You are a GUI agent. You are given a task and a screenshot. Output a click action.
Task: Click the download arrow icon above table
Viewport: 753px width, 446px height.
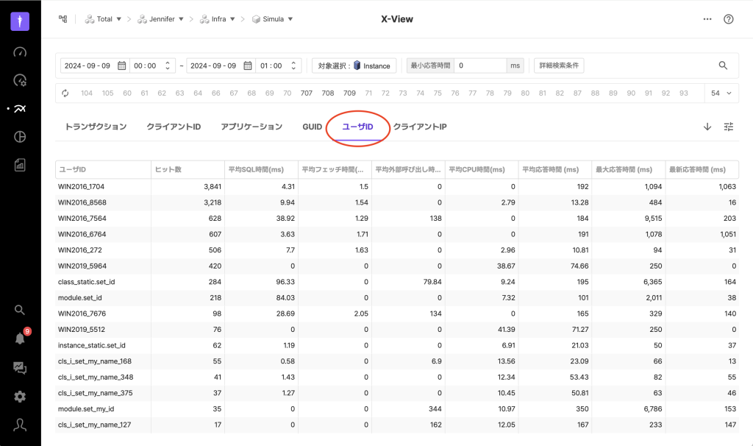707,127
